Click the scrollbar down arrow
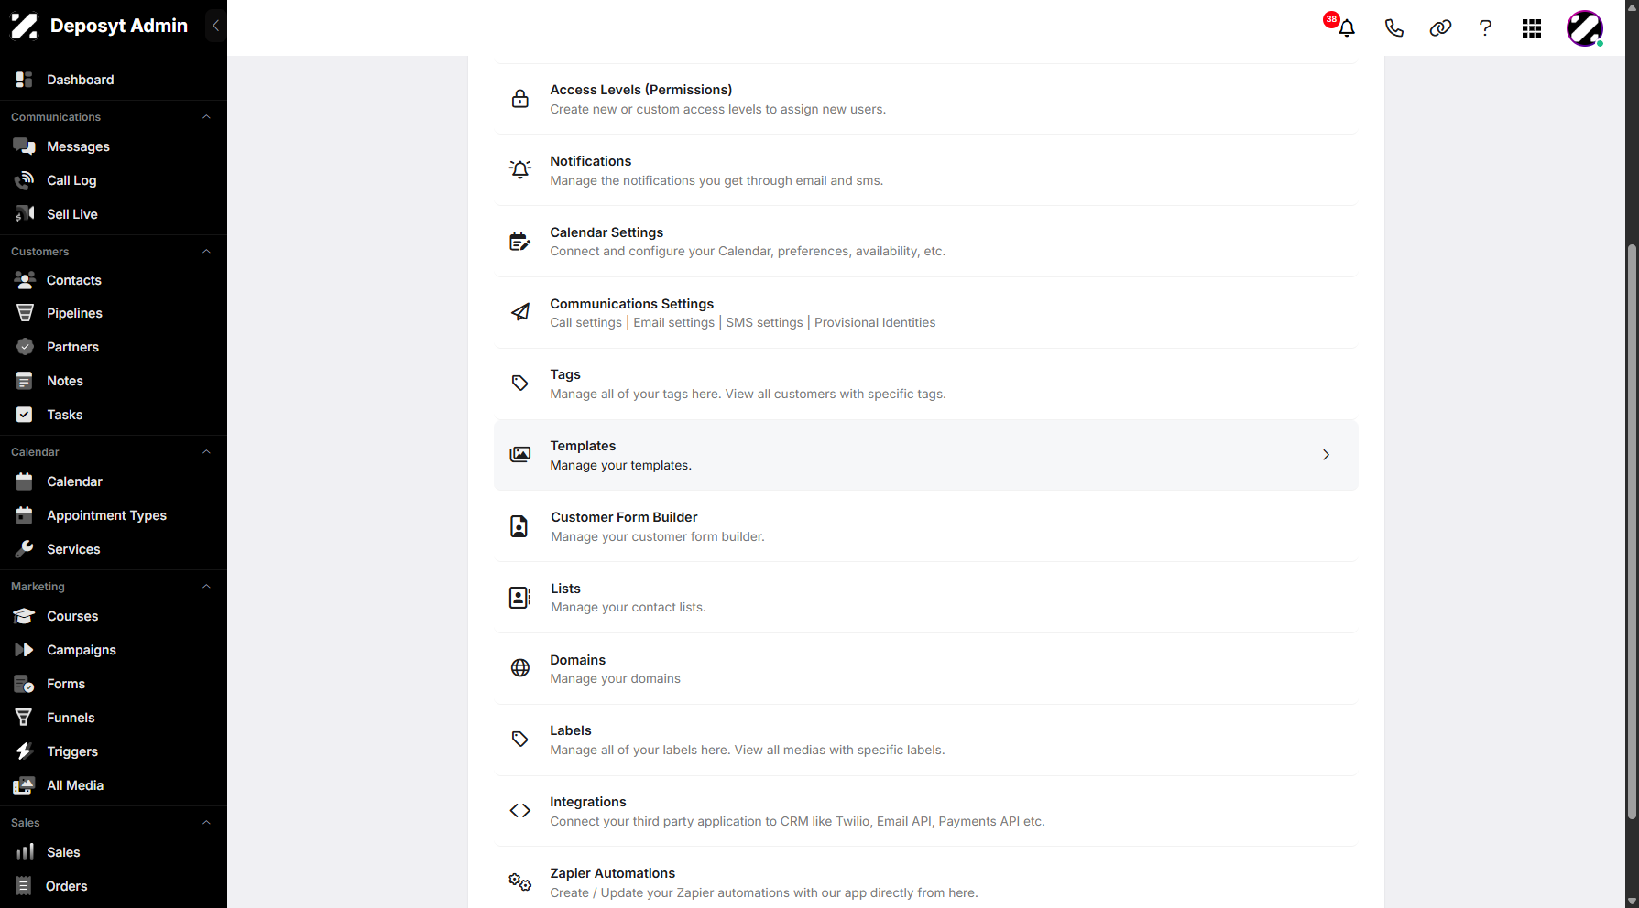 (1632, 901)
